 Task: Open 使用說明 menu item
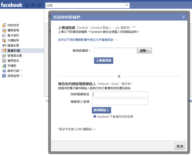point(13,76)
